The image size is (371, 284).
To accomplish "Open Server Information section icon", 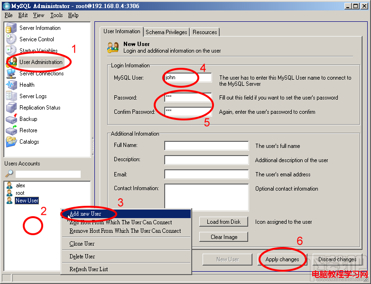I will 11,28.
